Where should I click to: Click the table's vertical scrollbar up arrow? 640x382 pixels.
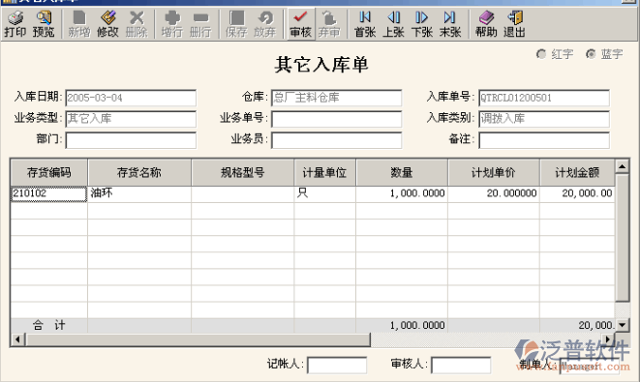click(622, 166)
